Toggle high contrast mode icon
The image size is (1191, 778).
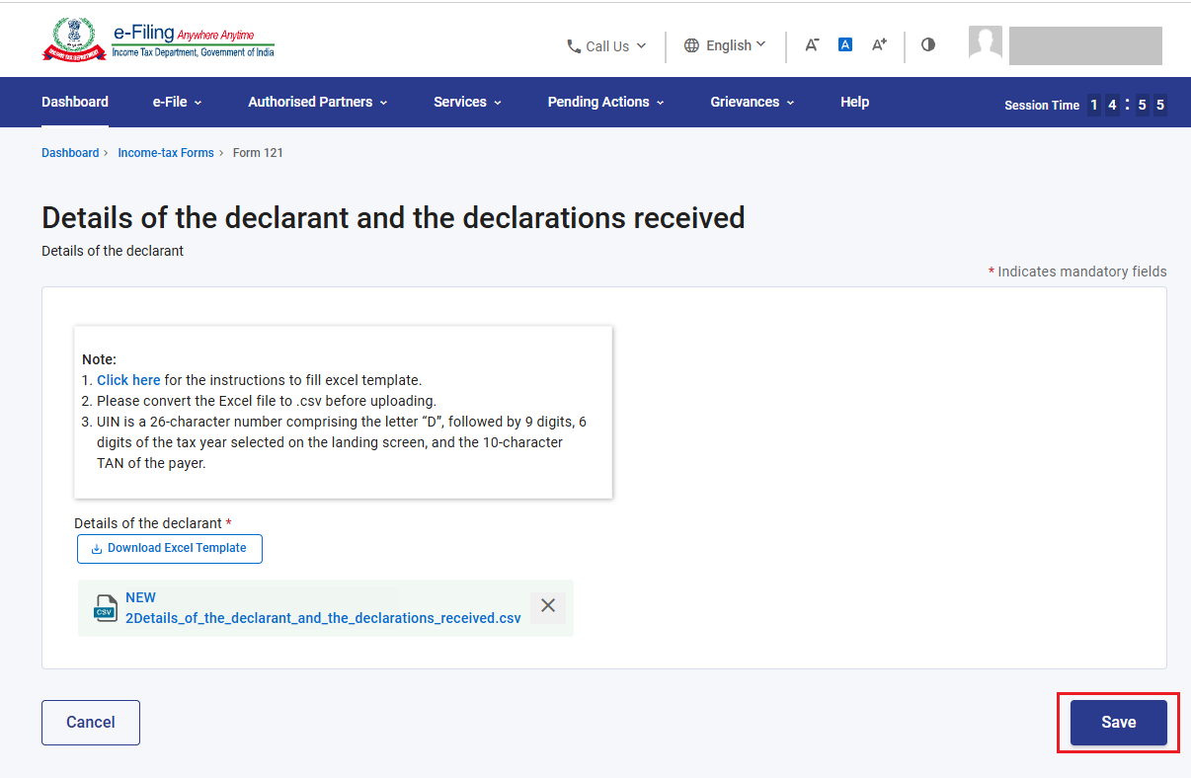point(928,44)
